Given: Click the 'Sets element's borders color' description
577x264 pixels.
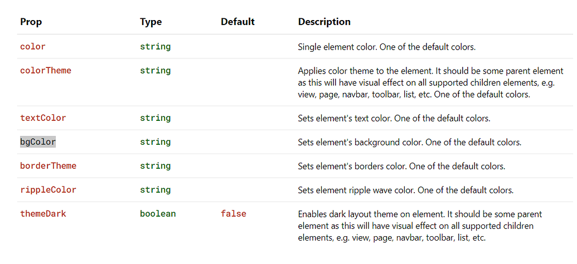Looking at the screenshot, I should point(401,166).
